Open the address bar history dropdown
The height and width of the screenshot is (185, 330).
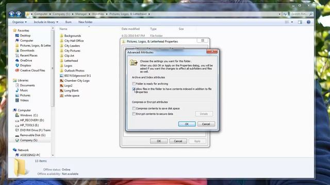click(x=279, y=14)
